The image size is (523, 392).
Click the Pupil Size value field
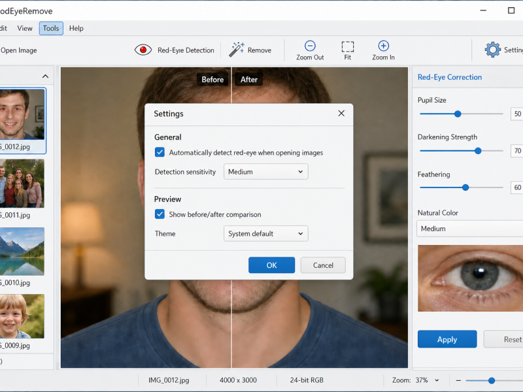[516, 114]
